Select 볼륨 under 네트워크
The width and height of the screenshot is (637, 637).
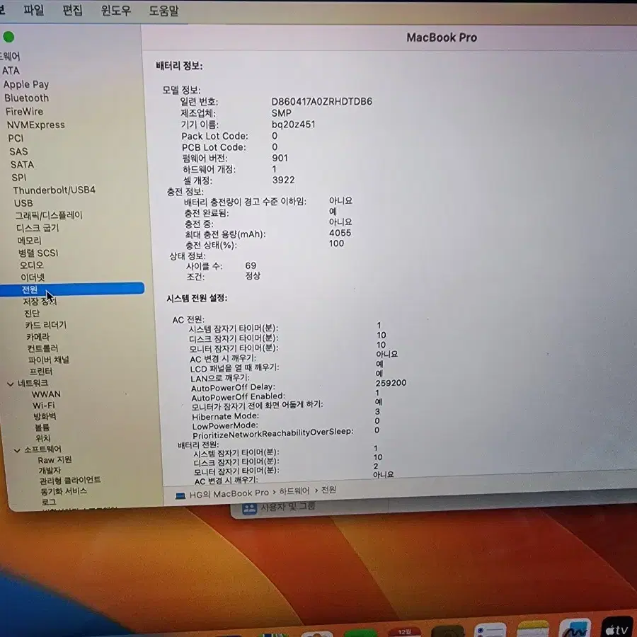click(x=42, y=427)
